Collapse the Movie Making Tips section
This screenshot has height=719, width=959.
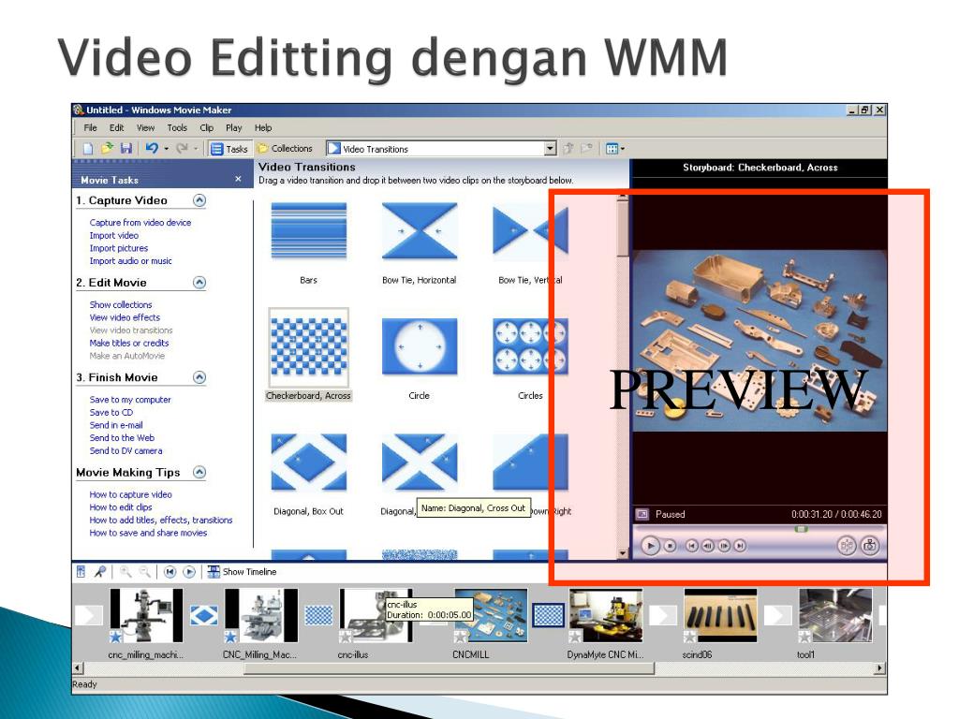(x=199, y=472)
